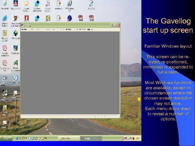Open the Launch Logitech shortcut icon
Screen dimensions: 195x146
(x=48, y=3)
